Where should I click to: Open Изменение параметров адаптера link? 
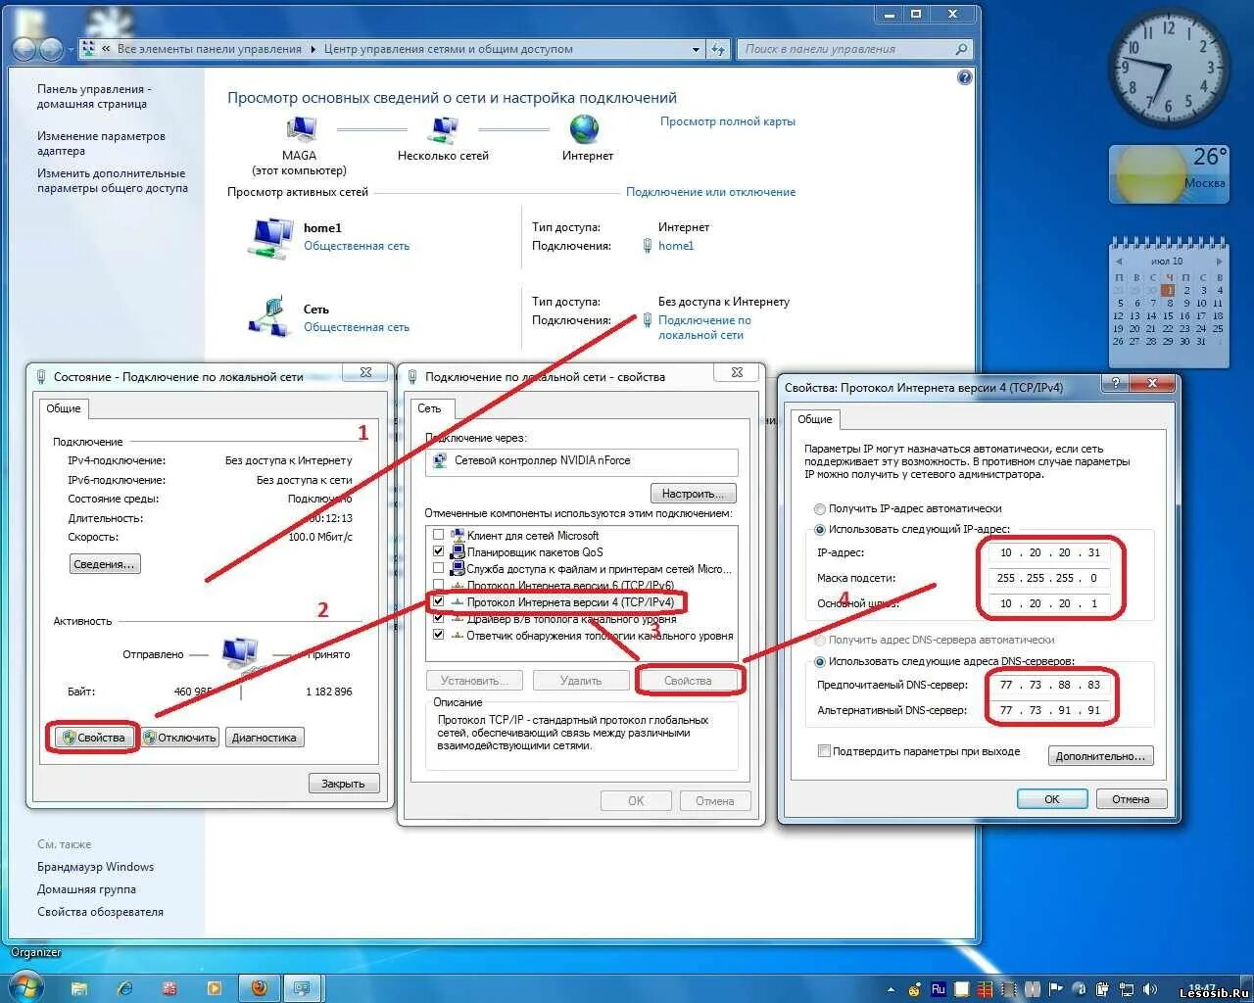[101, 143]
